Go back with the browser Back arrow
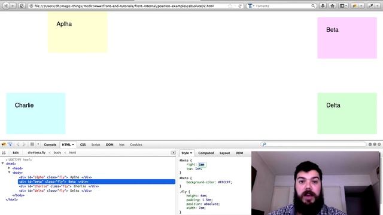This screenshot has width=383, height=215. 6,5
